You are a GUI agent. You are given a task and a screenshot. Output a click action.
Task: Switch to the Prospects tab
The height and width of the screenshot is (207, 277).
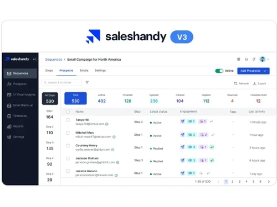point(66,71)
